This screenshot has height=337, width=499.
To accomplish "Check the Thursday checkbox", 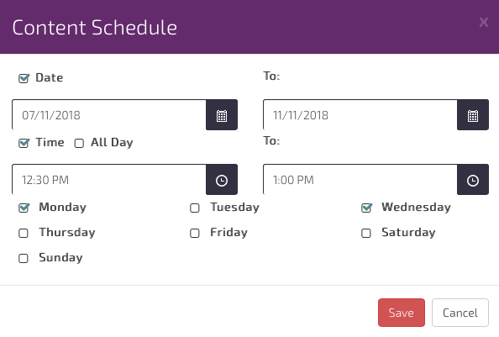I will click(24, 234).
